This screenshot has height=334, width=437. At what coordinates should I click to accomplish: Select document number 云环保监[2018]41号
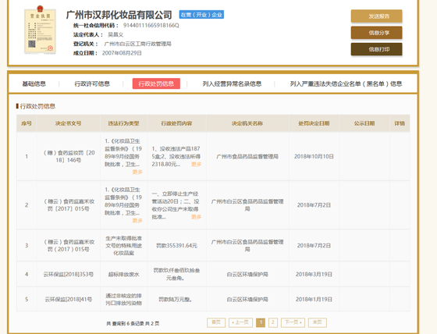click(69, 300)
